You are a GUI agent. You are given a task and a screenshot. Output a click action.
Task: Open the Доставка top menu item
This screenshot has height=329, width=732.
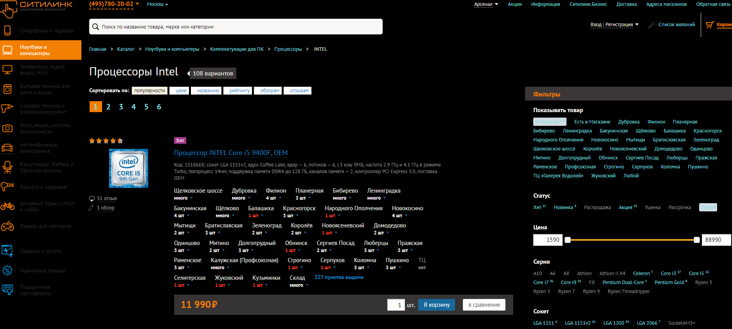[626, 4]
